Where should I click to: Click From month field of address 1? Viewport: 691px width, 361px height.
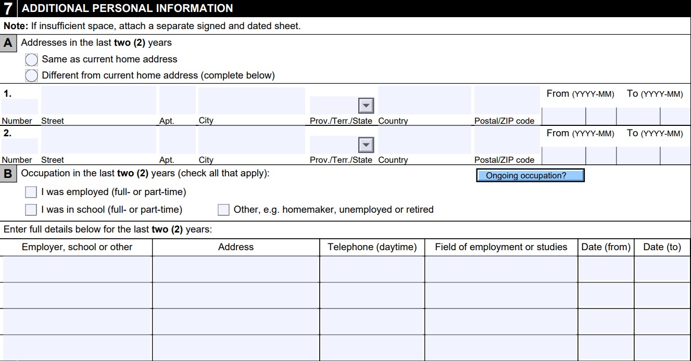pos(601,116)
